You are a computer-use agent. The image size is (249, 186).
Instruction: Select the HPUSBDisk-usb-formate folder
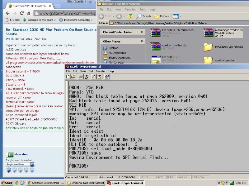point(223,47)
